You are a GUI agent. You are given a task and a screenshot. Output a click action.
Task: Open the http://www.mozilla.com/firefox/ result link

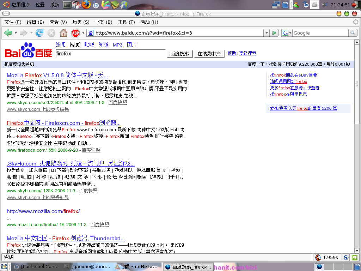(43, 211)
